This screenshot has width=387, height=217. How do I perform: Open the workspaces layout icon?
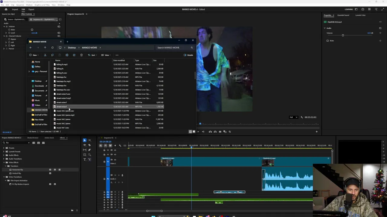click(356, 9)
